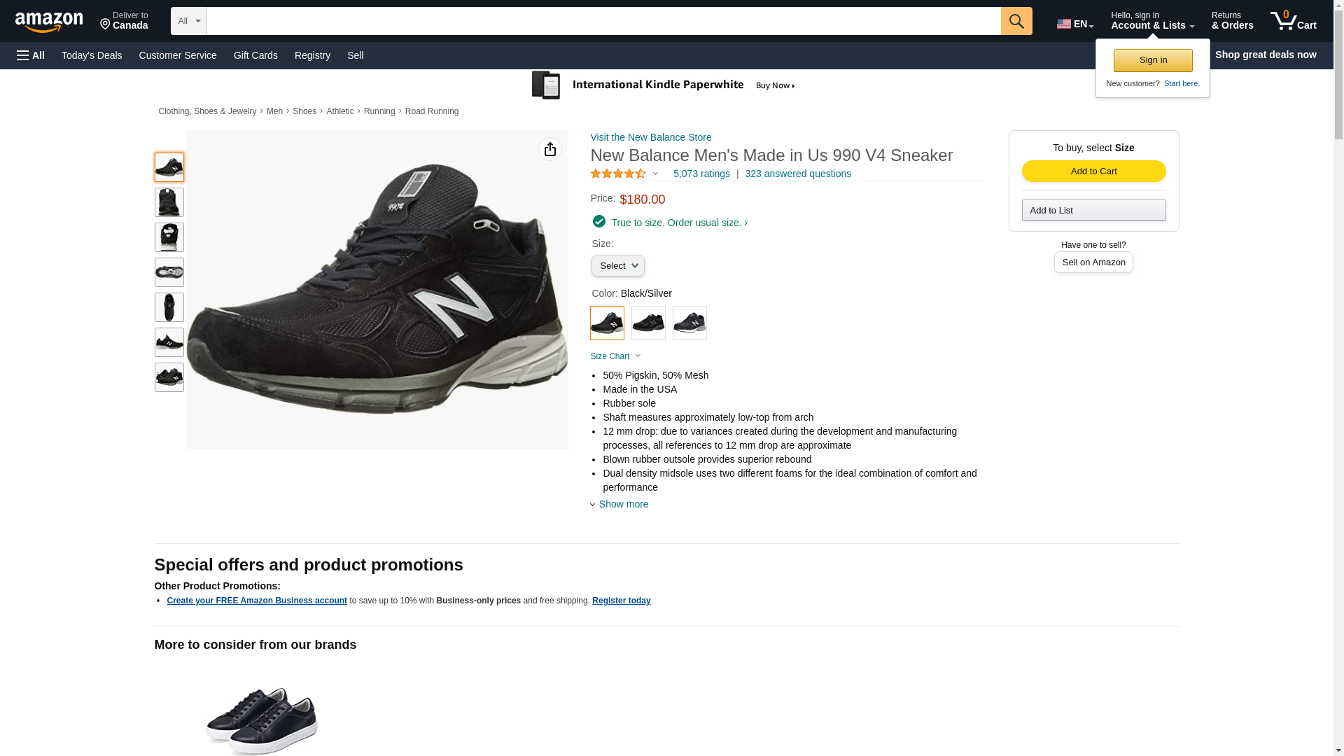The image size is (1344, 756).
Task: Go to Amazon home via logo
Action: tap(49, 22)
